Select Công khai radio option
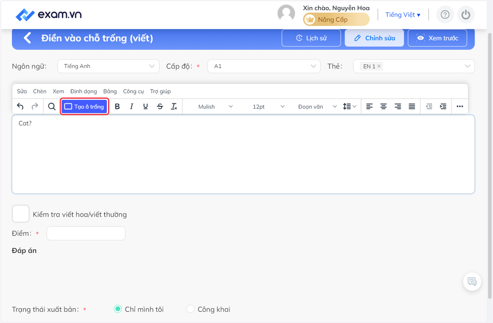493x323 pixels. pyautogui.click(x=190, y=309)
